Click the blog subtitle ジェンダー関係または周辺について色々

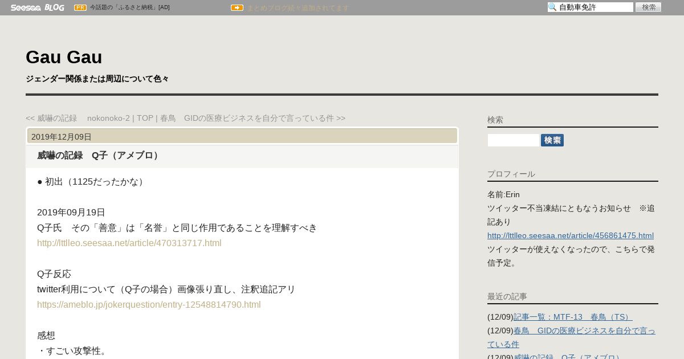pyautogui.click(x=97, y=79)
